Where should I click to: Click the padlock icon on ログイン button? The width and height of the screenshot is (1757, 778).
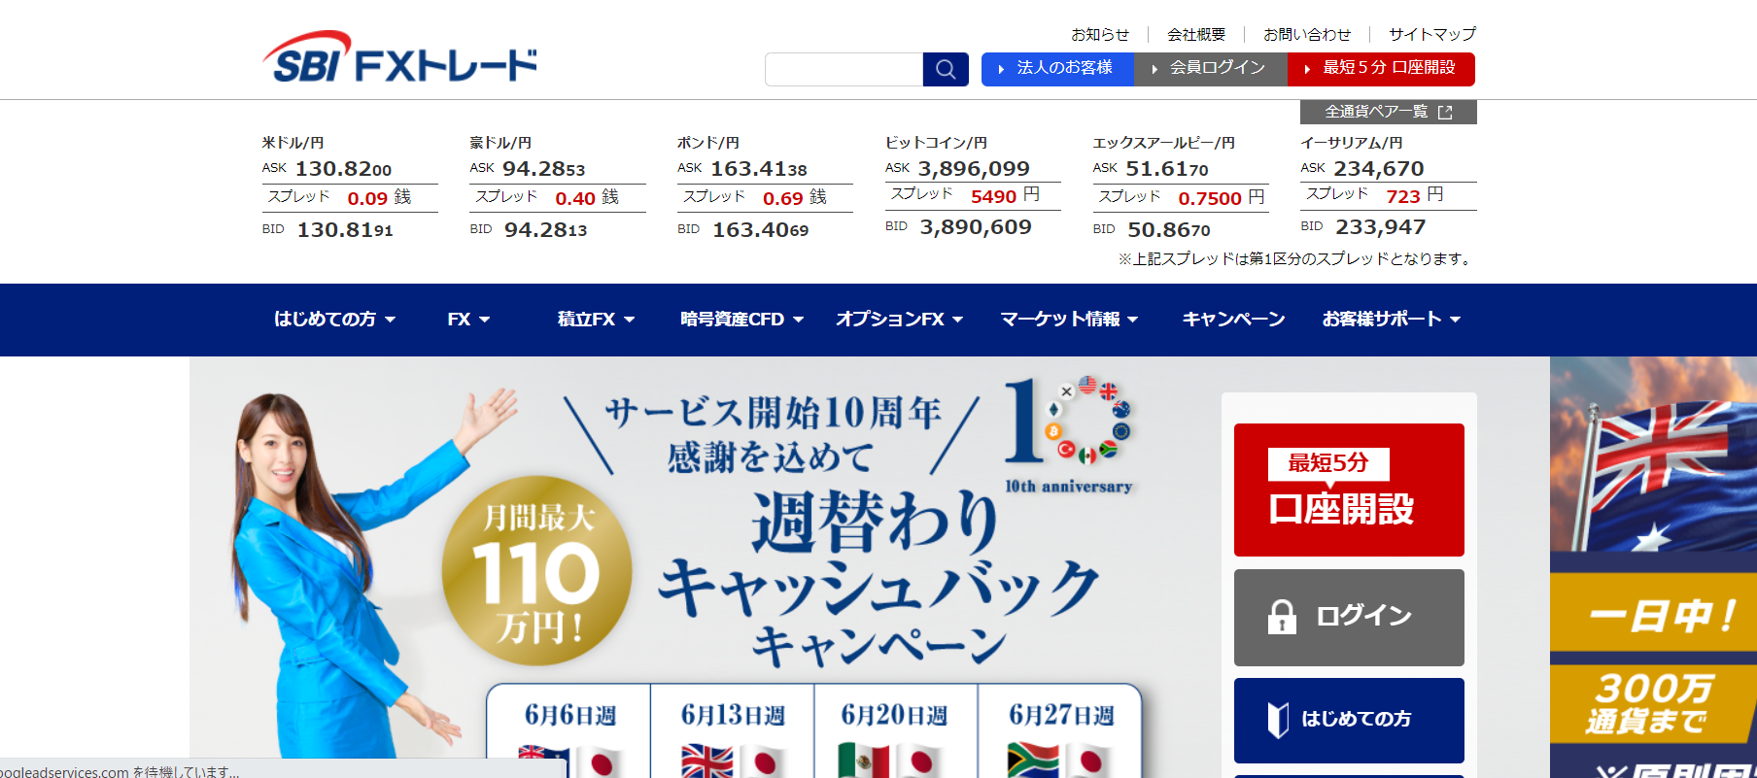[1282, 617]
